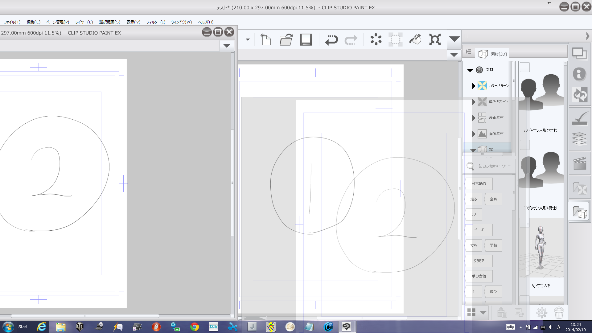Open the フィルター(I) menu
Viewport: 592px width, 333px height.
coord(156,22)
